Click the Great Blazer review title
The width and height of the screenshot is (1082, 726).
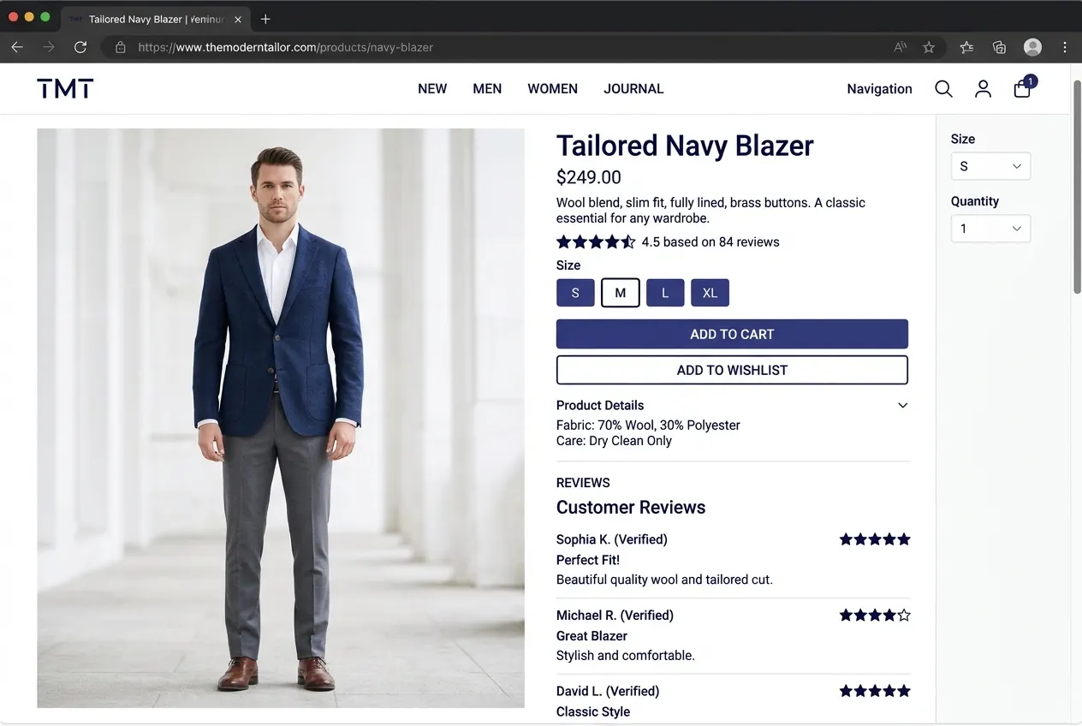(592, 636)
